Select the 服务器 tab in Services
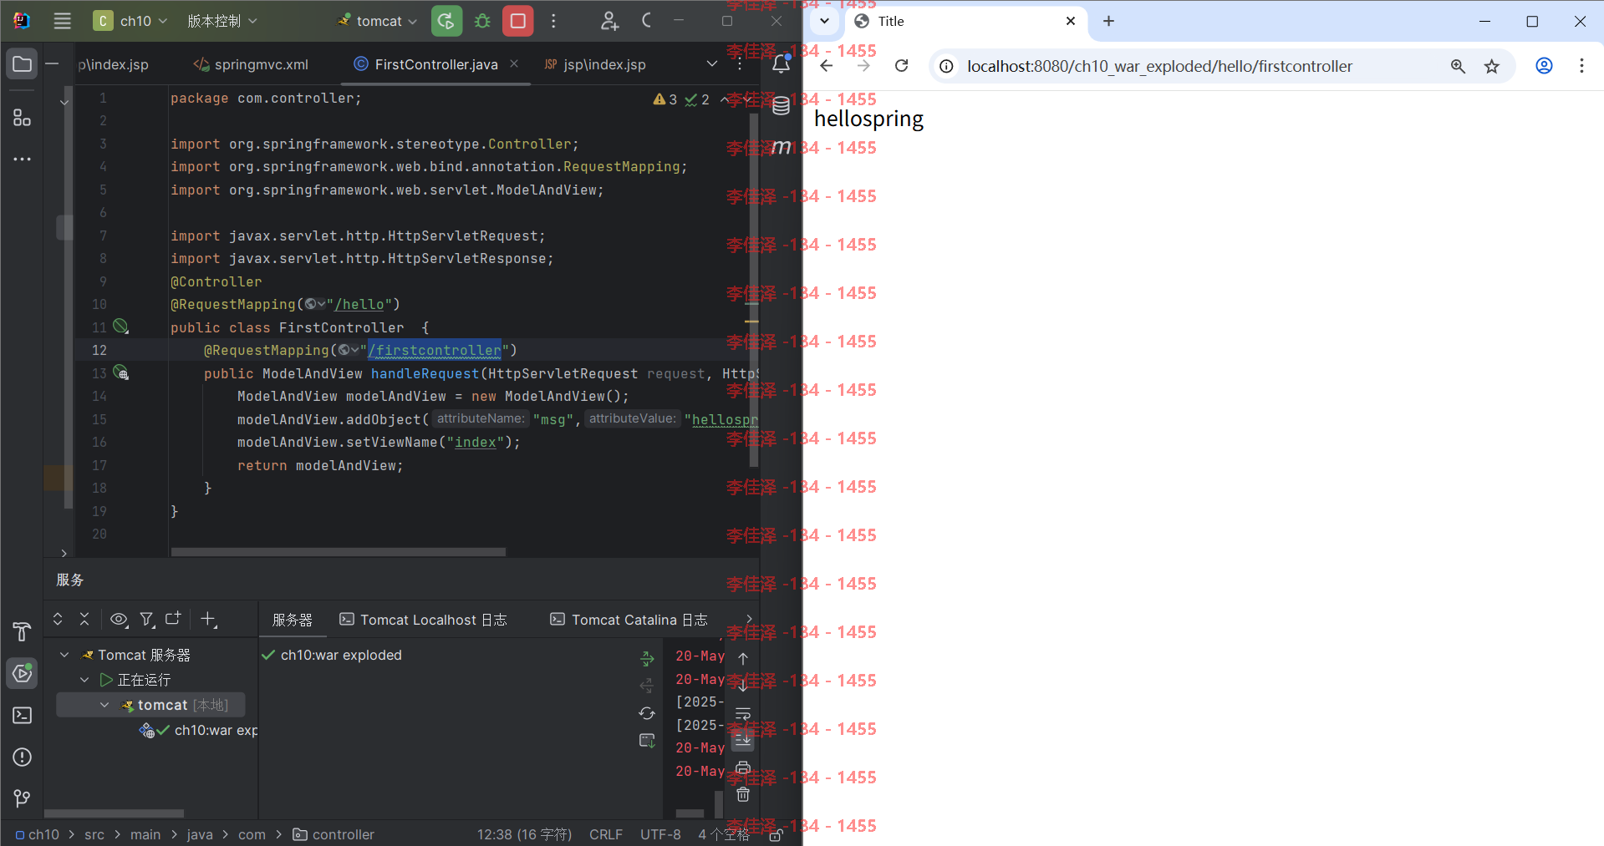The image size is (1604, 846). click(x=293, y=620)
